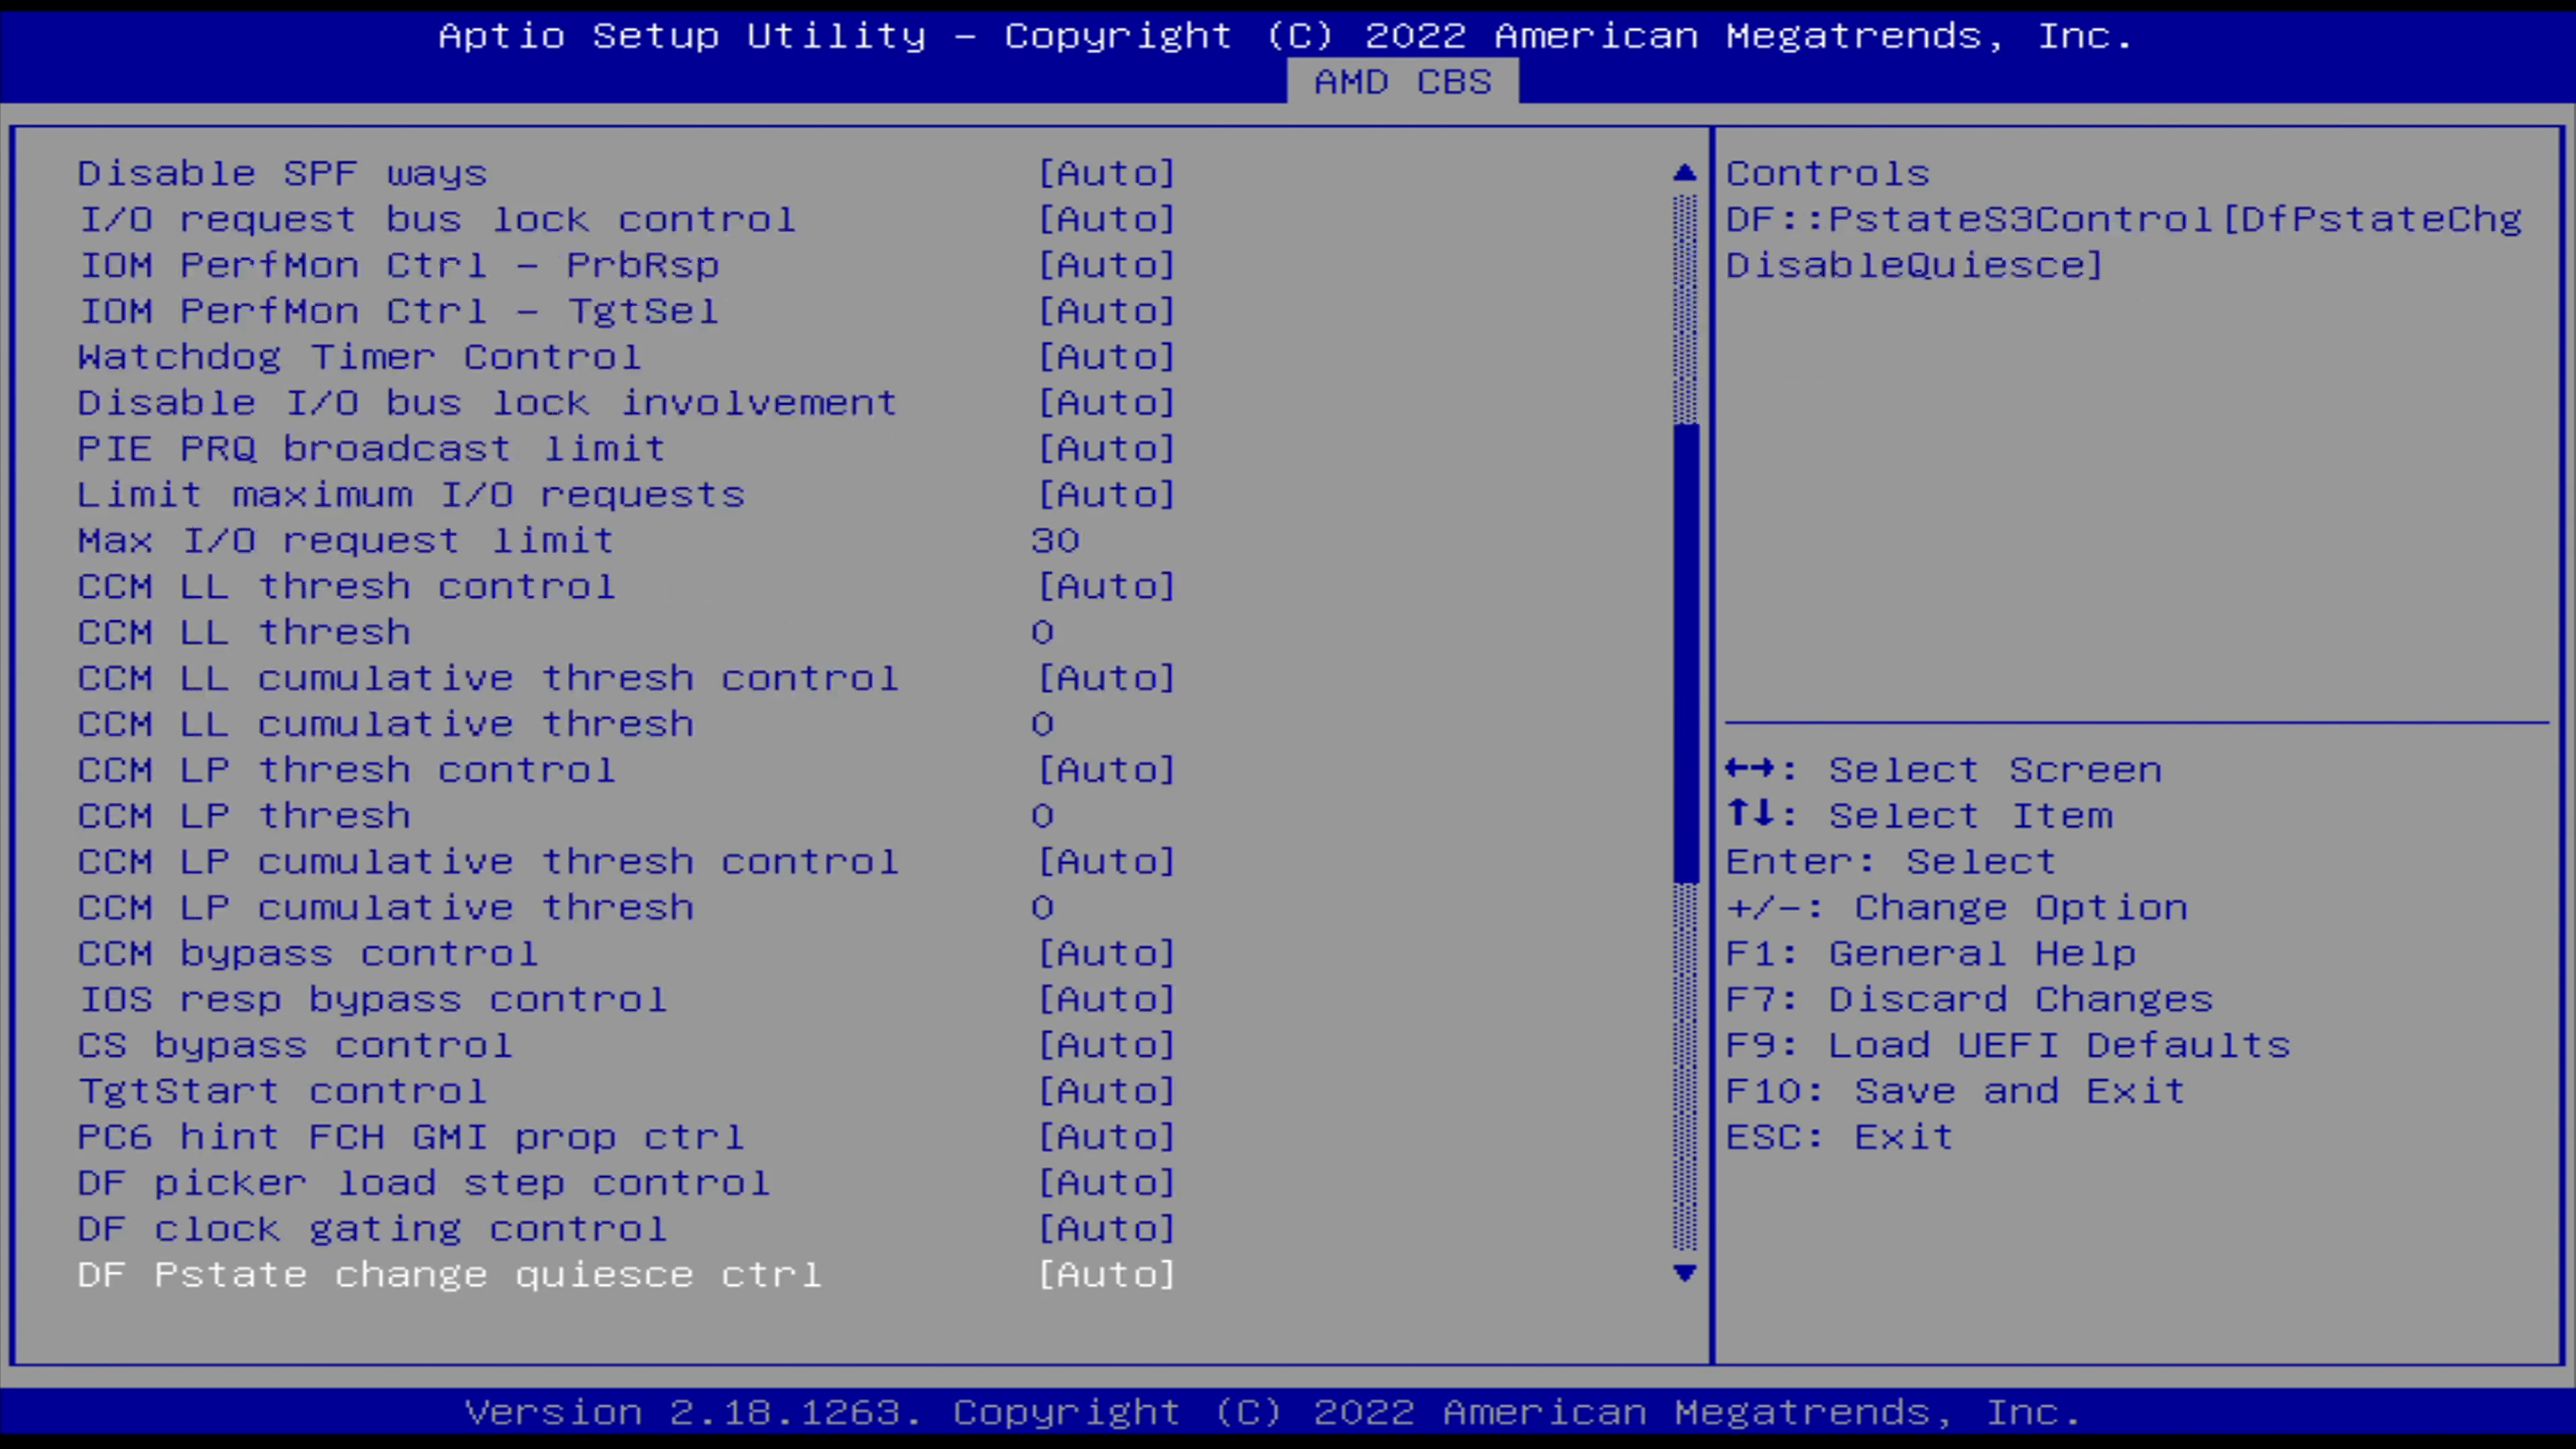Open the IOM PerfMon Ctrl - TgtSel option
Image resolution: width=2576 pixels, height=1449 pixels.
(1107, 312)
